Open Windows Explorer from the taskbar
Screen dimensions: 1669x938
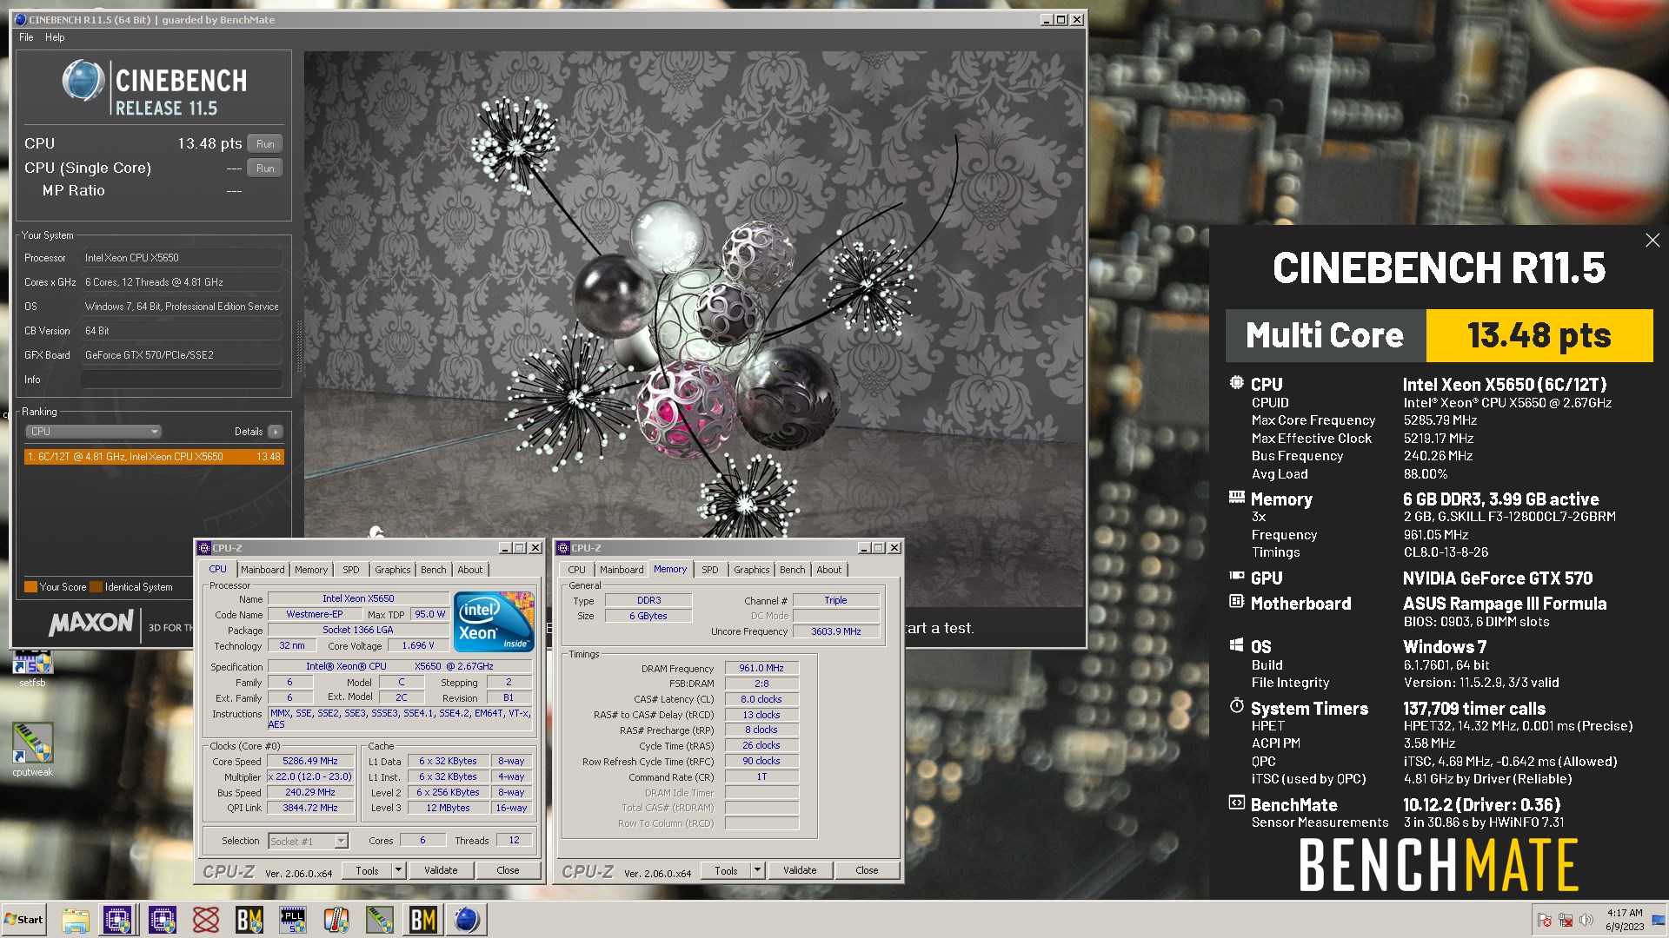[76, 920]
